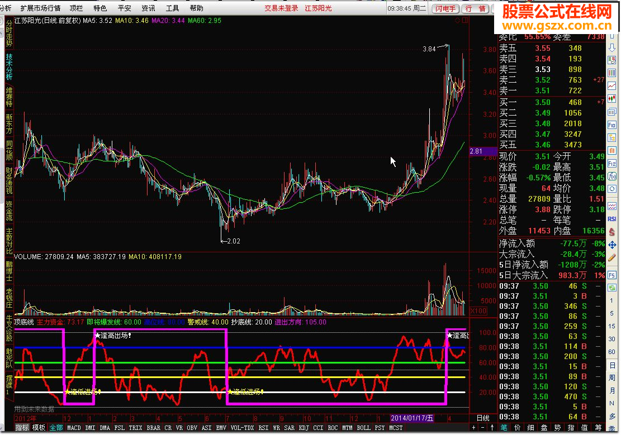Open the 资金流 left sidebar tab
The width and height of the screenshot is (621, 435).
coord(9,211)
